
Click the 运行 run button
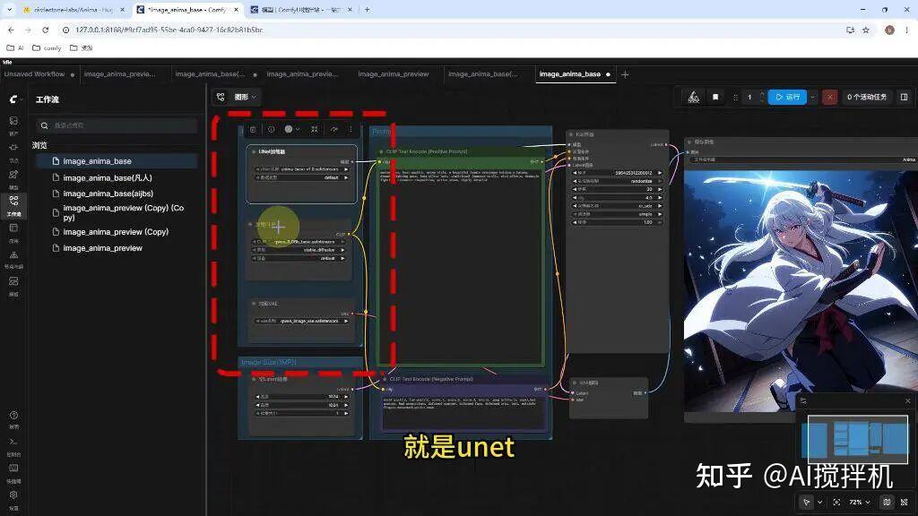(x=787, y=97)
